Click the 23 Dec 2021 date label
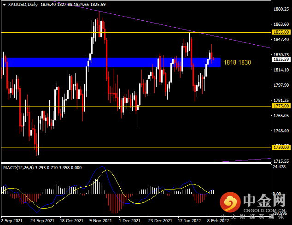 pos(160,221)
